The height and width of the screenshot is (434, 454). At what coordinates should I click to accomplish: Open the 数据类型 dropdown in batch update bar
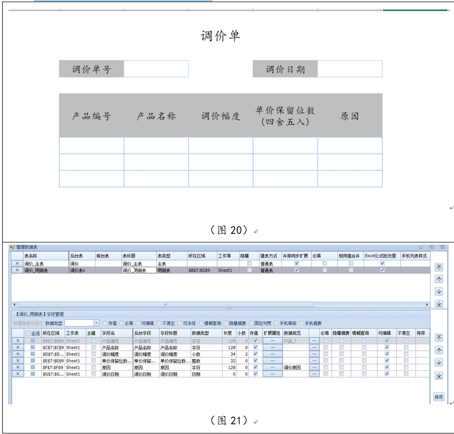[96, 323]
